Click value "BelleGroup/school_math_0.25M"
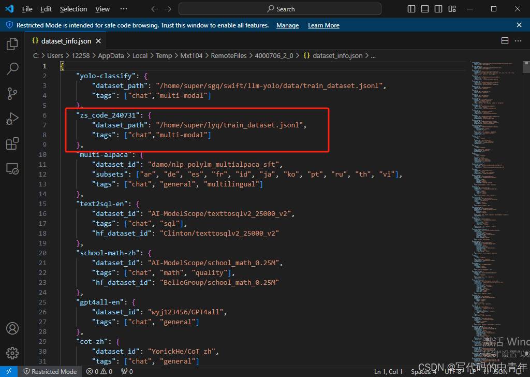Screen dimensions: 530x377 click(219, 282)
